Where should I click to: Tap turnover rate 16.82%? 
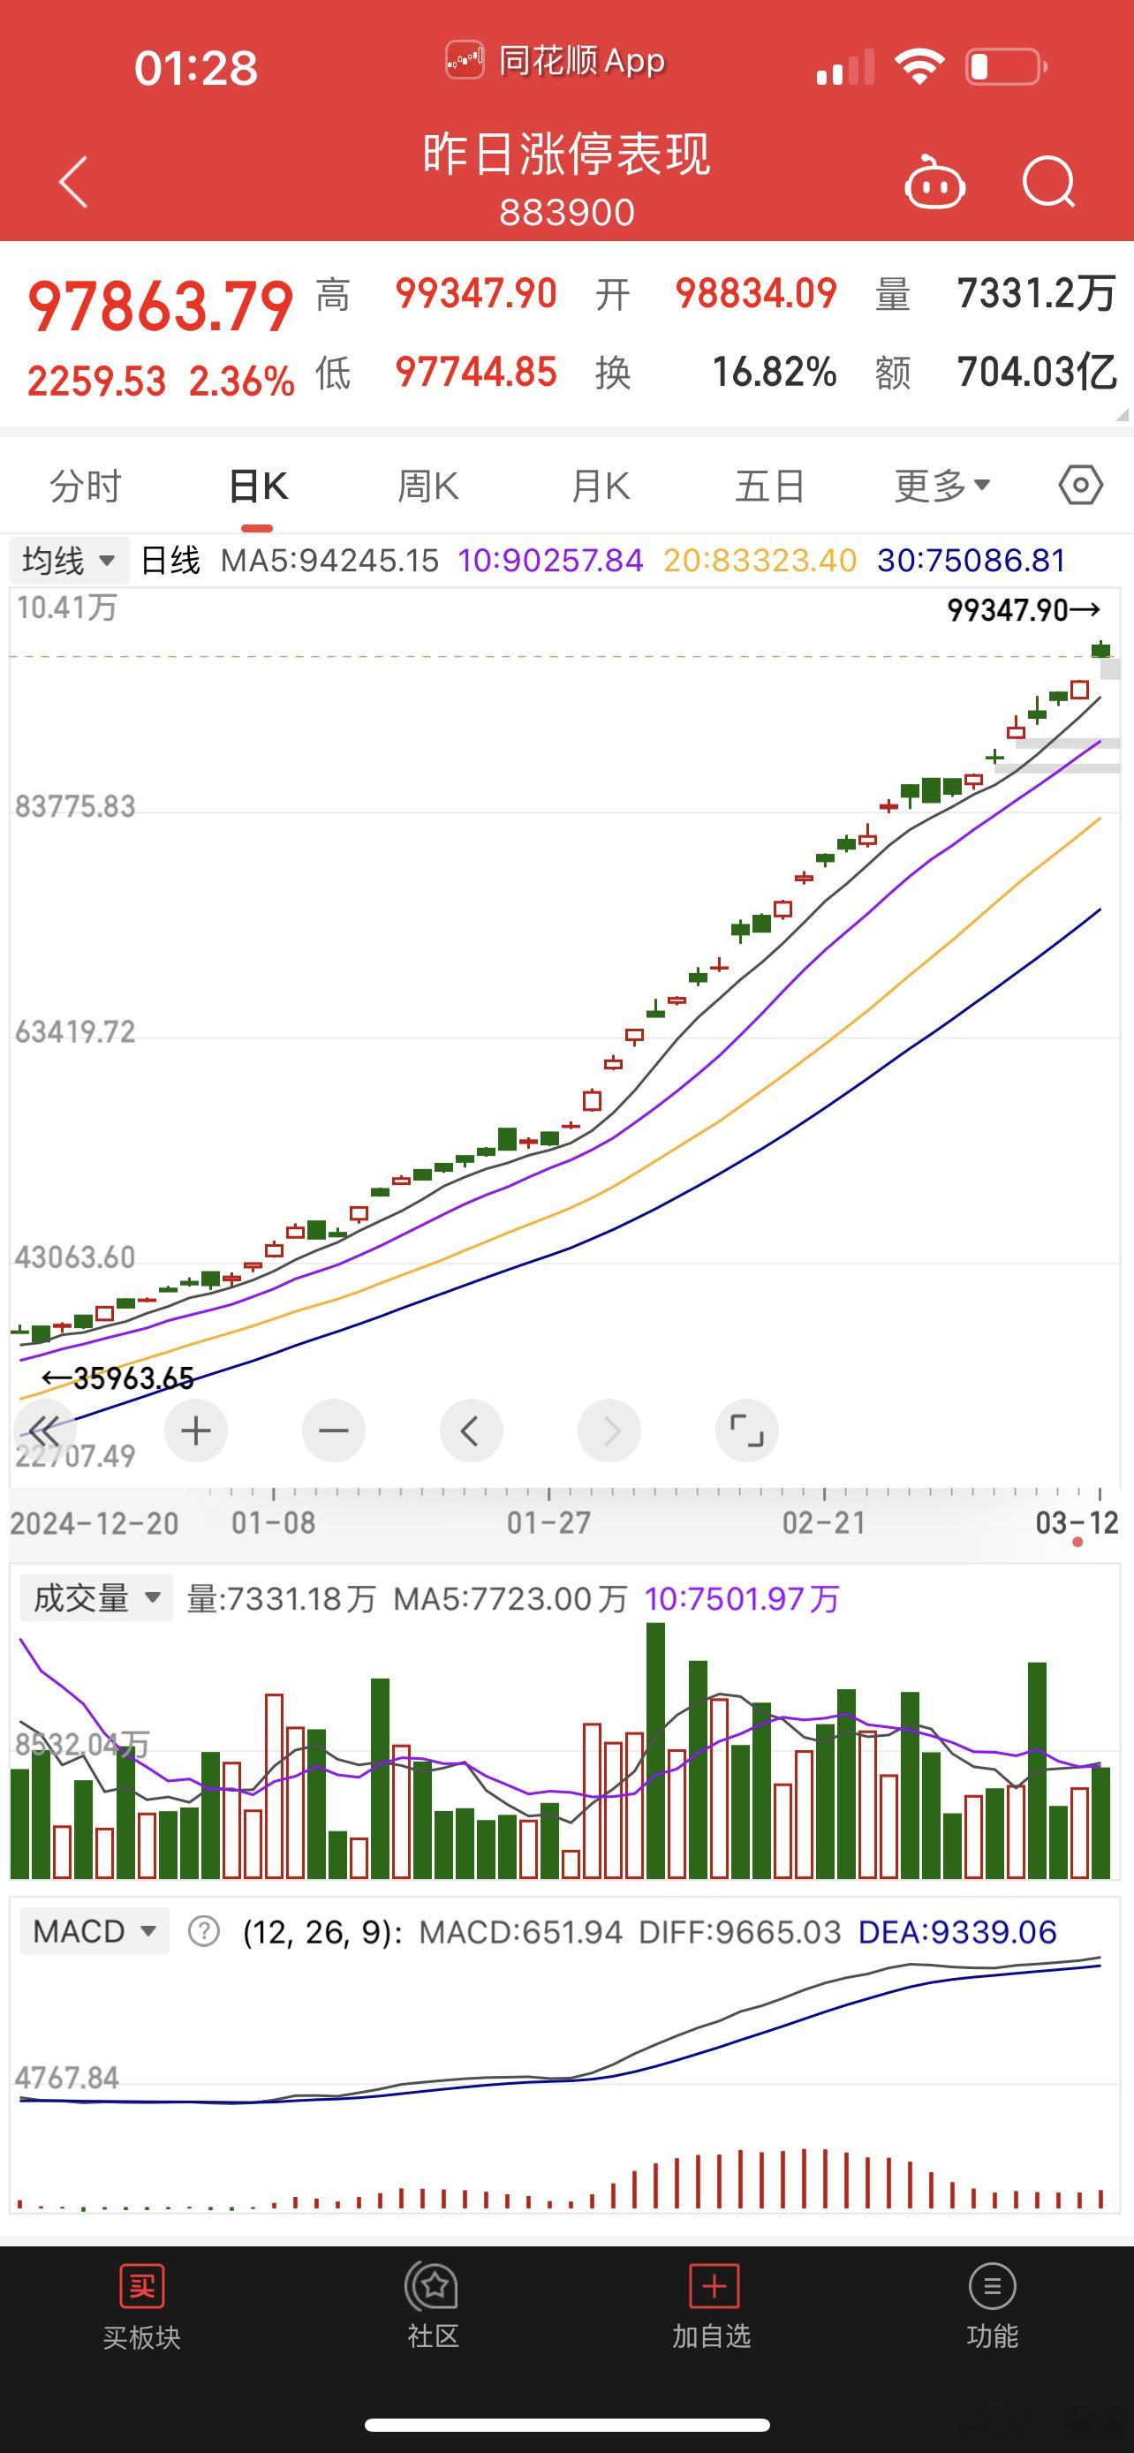774,372
